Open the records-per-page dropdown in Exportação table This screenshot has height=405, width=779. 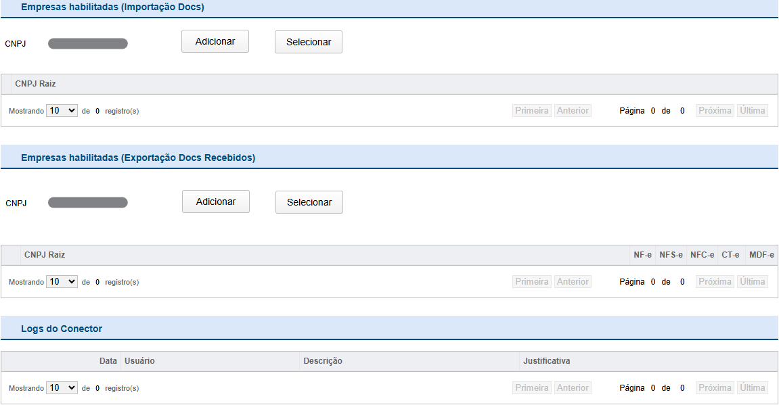point(62,281)
